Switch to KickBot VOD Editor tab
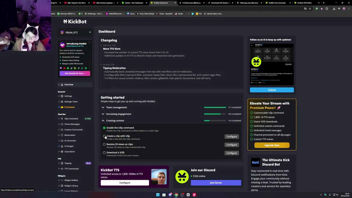The width and height of the screenshot is (352, 198). [305, 3]
